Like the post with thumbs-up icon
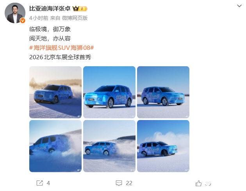Screen dimensions: 246x191 tap(198, 183)
